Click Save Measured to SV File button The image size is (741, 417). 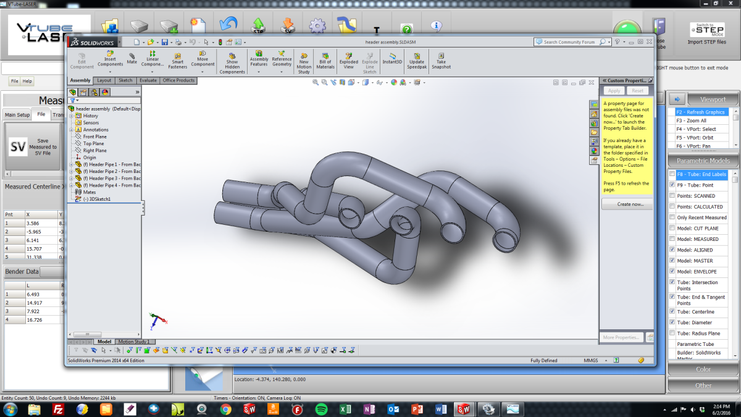click(32, 147)
